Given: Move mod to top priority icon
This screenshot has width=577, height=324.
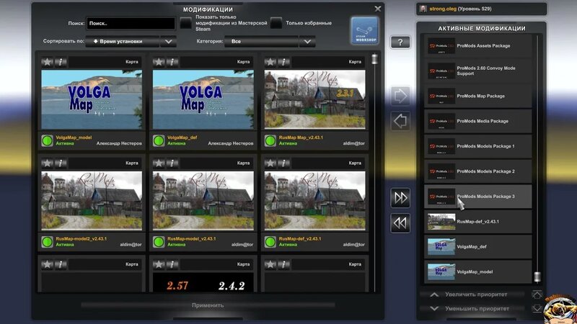Looking at the screenshot, I should (537, 294).
